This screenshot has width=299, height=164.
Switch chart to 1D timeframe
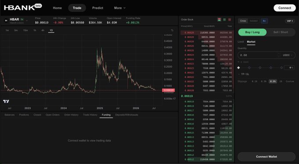pos(51,30)
